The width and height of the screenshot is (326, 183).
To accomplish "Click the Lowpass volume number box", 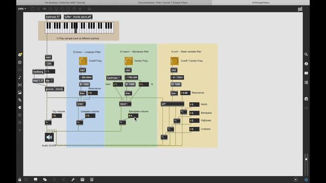I will click(x=90, y=116).
